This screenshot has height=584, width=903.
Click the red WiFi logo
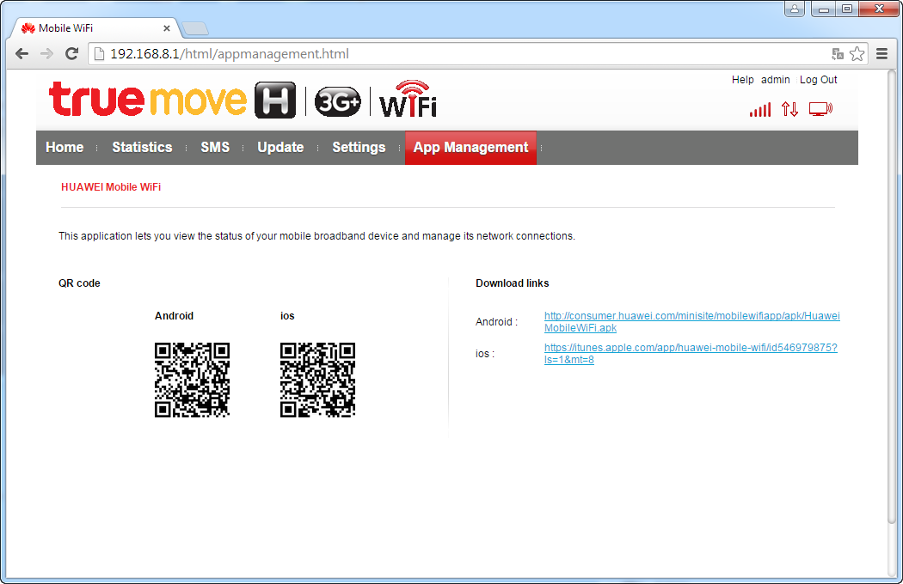pyautogui.click(x=408, y=99)
